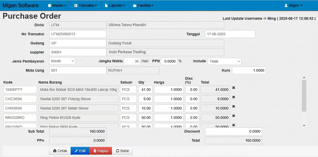
Task: Click the Ring Piston BG328 Kyde name
Action: point(78,118)
